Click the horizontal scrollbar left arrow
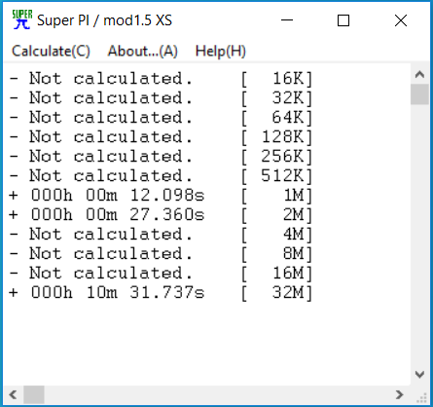 click(x=13, y=394)
